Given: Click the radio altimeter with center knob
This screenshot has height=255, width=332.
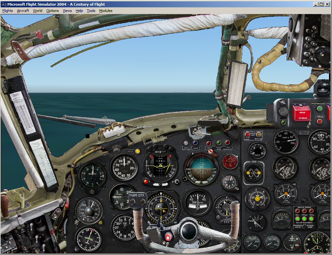Looking at the screenshot, I should click(89, 211).
